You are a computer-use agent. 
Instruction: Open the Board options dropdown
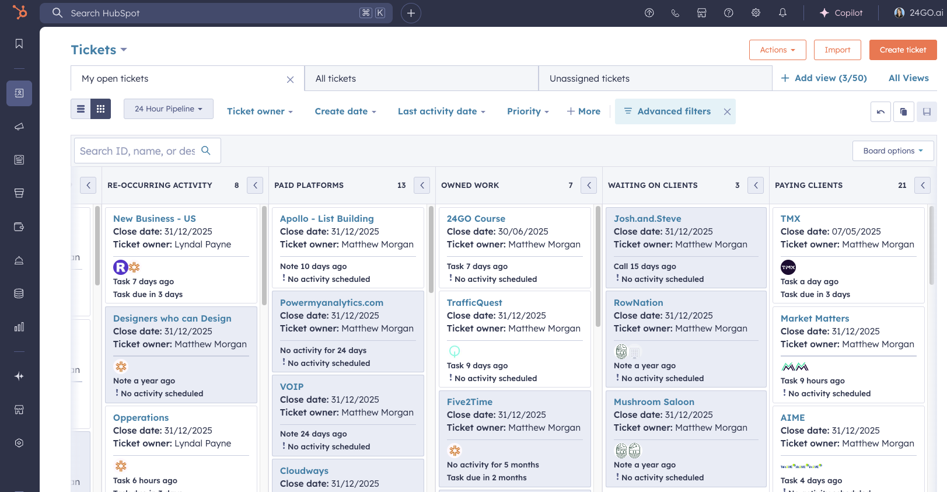pyautogui.click(x=893, y=151)
